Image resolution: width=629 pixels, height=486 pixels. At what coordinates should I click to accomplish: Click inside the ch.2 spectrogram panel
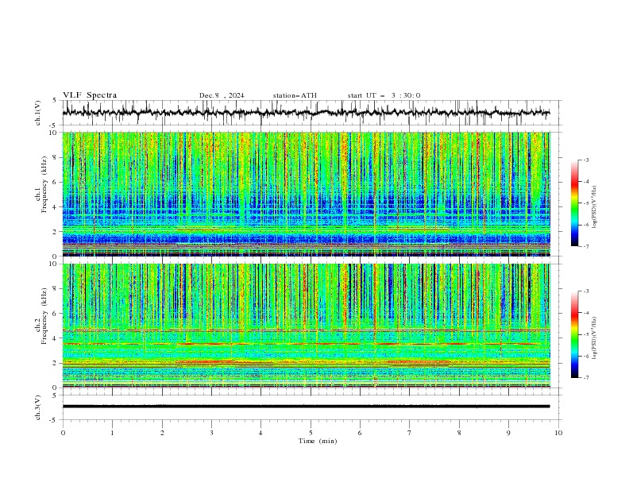point(306,326)
